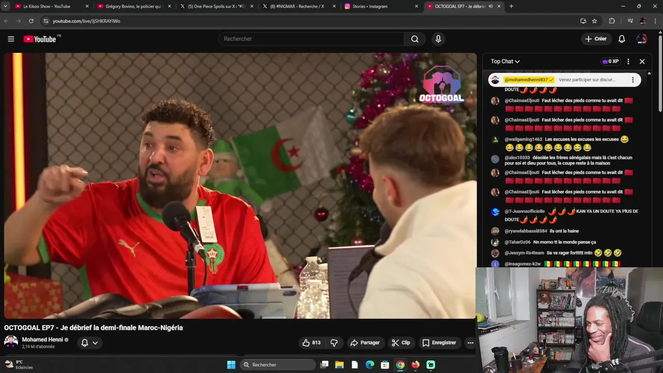Image resolution: width=663 pixels, height=373 pixels.
Task: Expand the notification bell subscription dropdown
Action: tap(95, 342)
